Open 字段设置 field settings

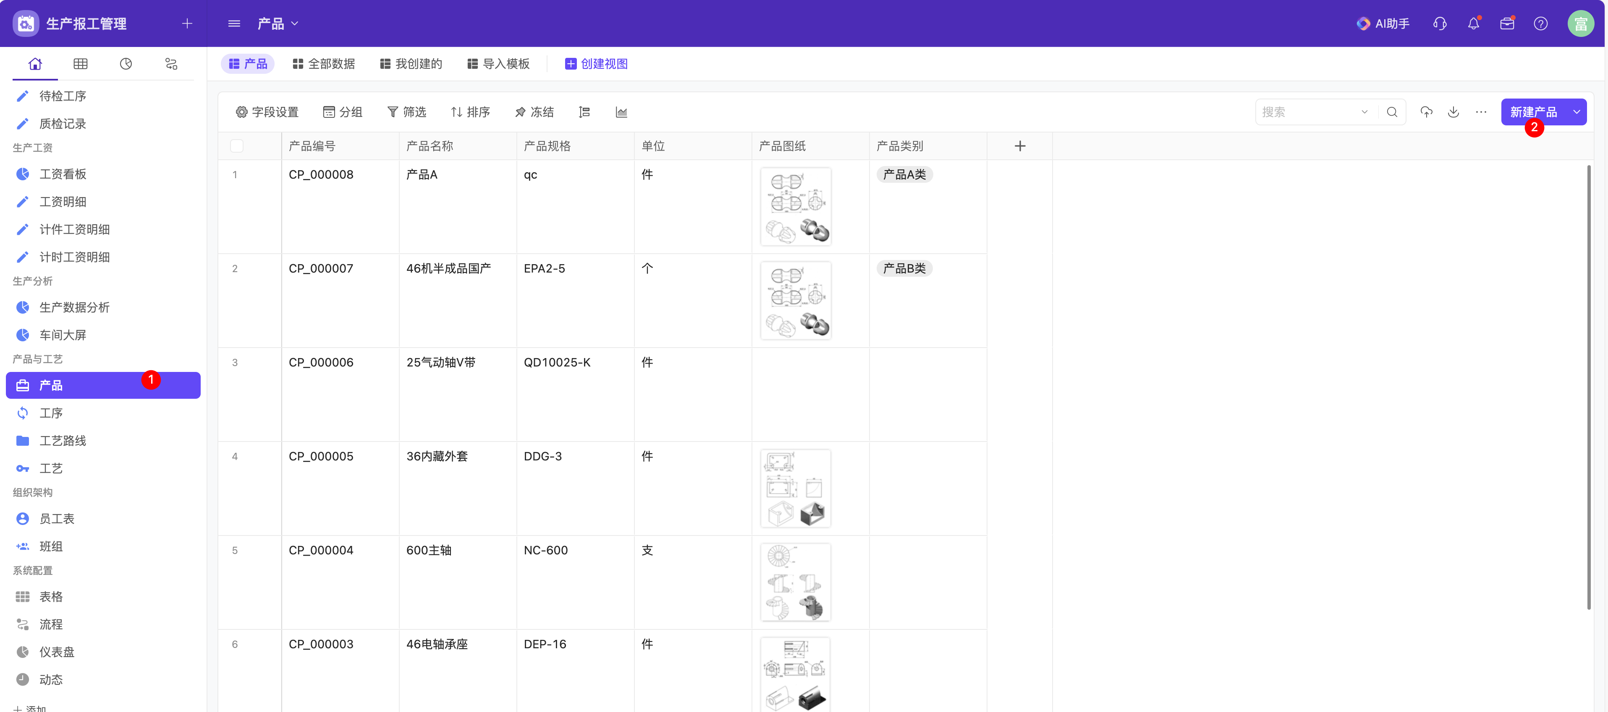267,112
